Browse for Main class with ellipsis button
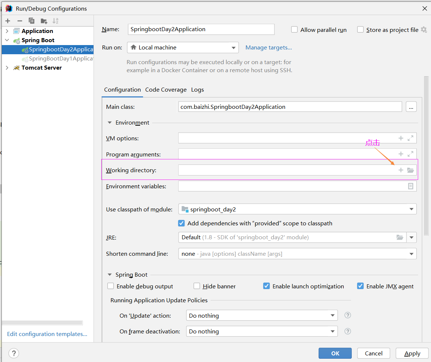Viewport: 431px width, 362px height. [x=411, y=107]
